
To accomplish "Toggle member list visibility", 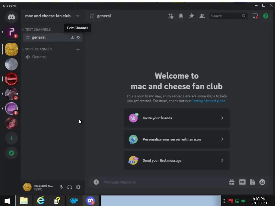I will pos(202,16).
